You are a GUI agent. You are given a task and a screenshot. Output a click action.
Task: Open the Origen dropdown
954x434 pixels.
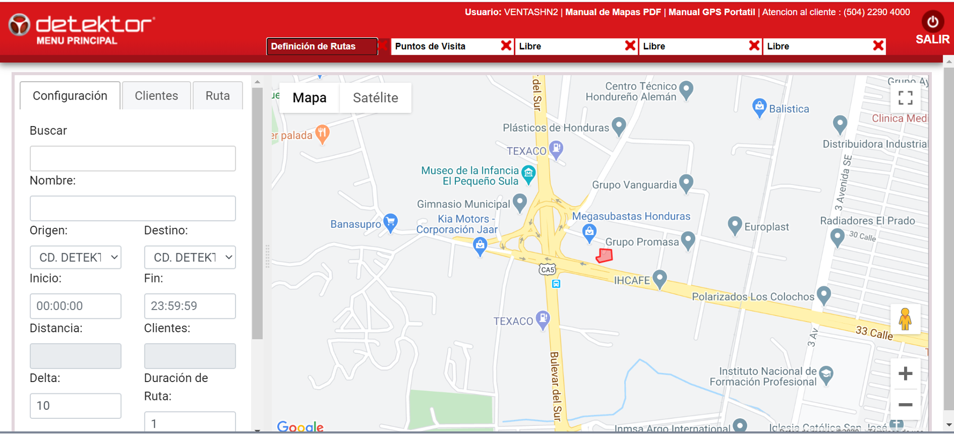75,257
